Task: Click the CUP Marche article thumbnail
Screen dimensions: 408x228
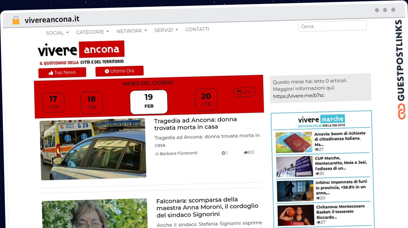Action: pyautogui.click(x=294, y=167)
